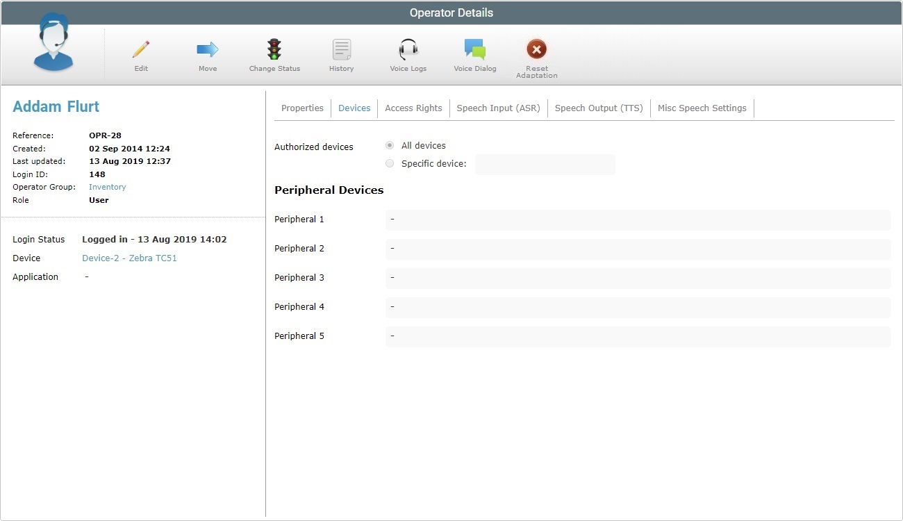Open the Peripheral 2 selector
Viewport: 903px width, 521px height.
point(638,248)
